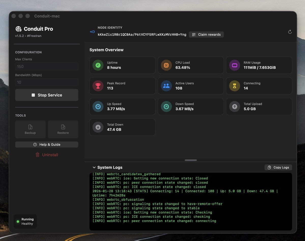Click the yellow hourglass Connecting icon
Image resolution: width=305 pixels, height=241 pixels.
[235, 86]
